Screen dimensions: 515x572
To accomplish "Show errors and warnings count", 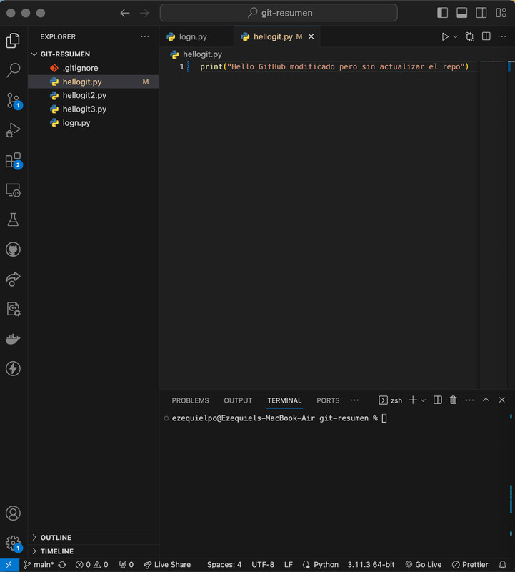I will coord(91,565).
